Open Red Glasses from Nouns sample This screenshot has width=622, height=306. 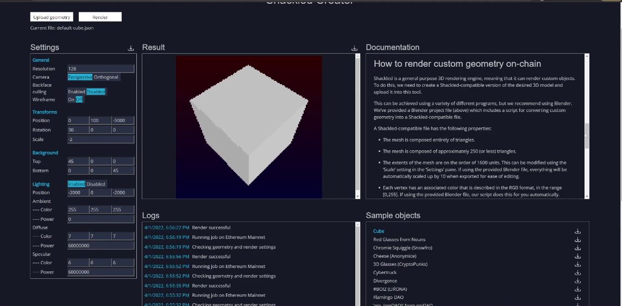[399, 239]
